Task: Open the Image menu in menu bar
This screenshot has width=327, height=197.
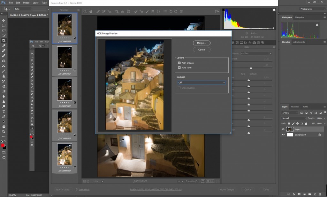Action: tap(26, 3)
